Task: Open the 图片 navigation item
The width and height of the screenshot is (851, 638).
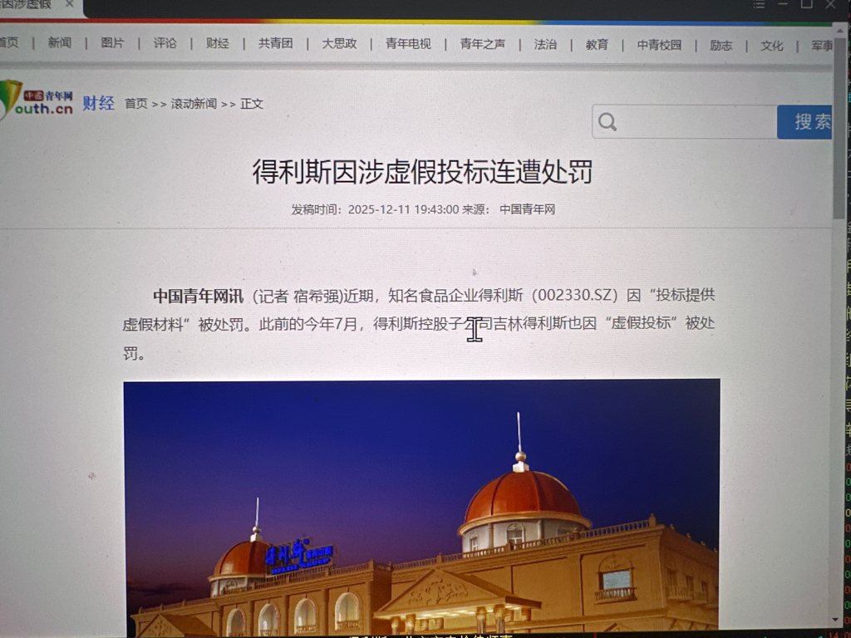Action: click(112, 42)
